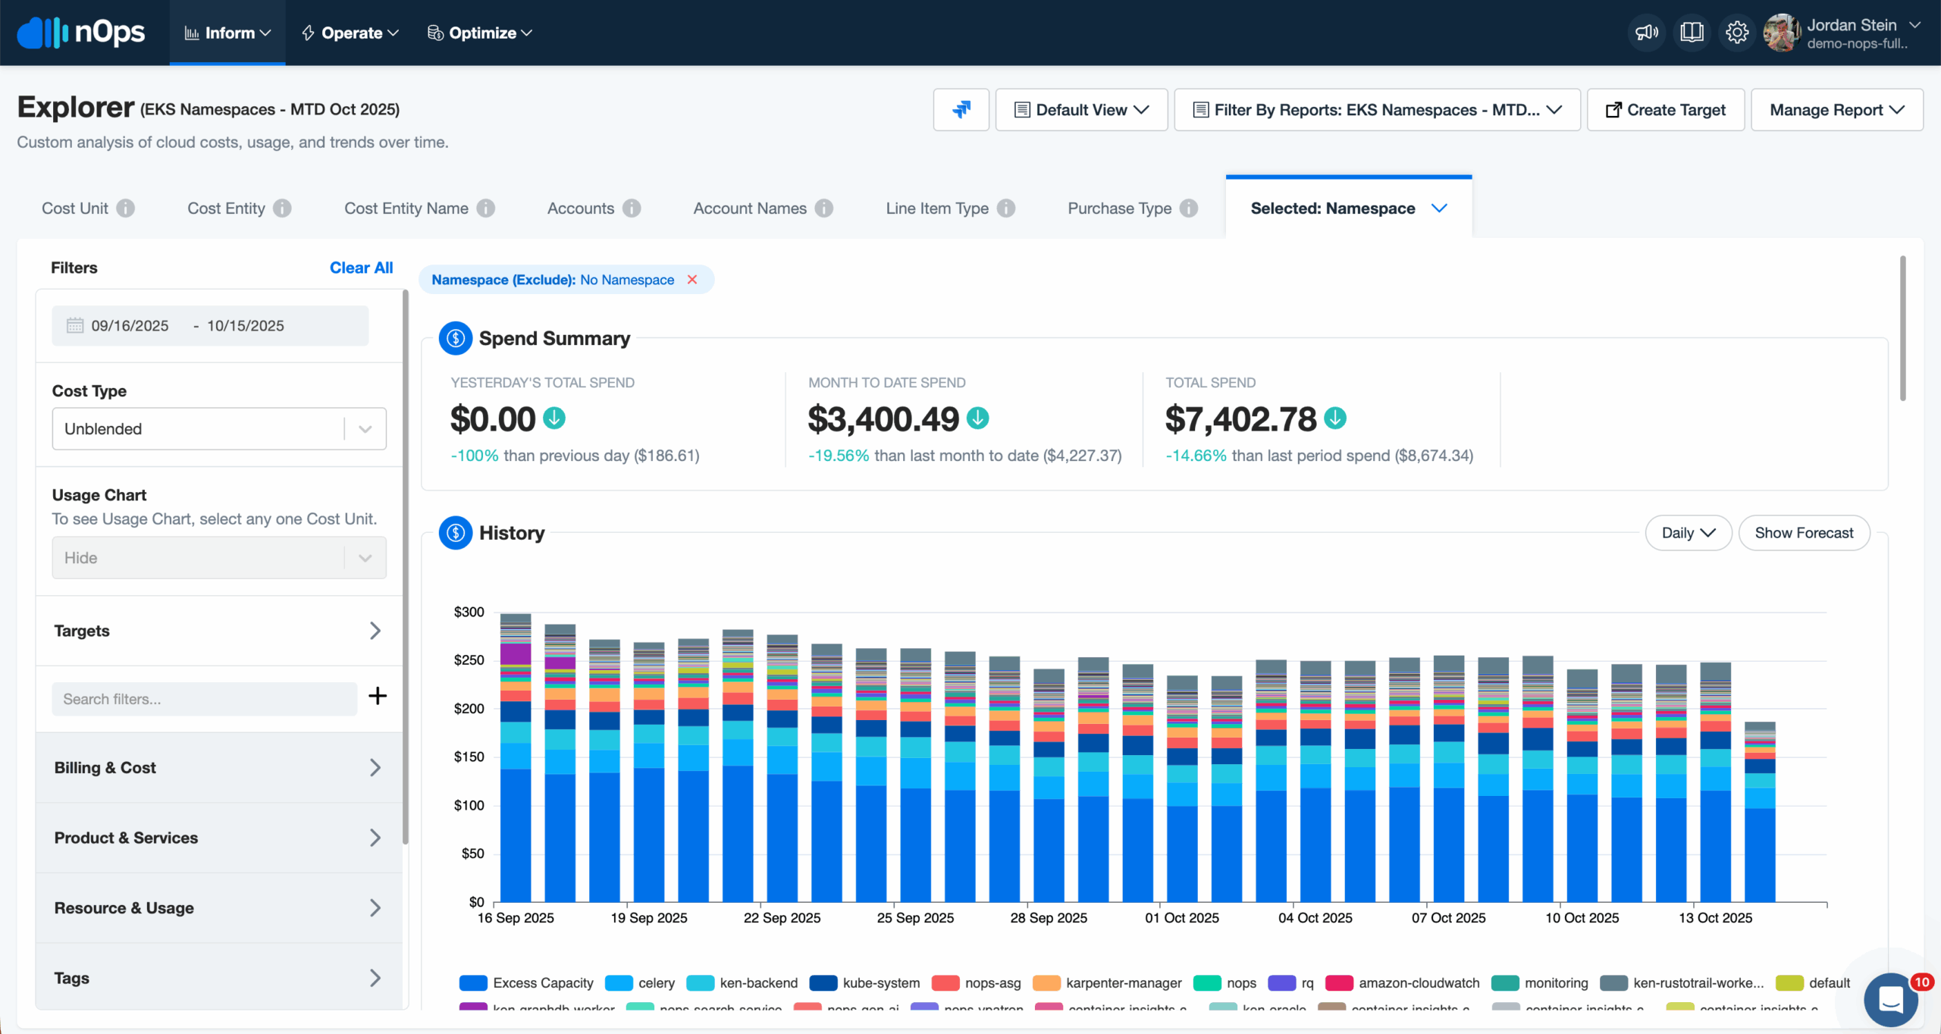Open the documentation book icon
1941x1034 pixels.
coord(1692,33)
